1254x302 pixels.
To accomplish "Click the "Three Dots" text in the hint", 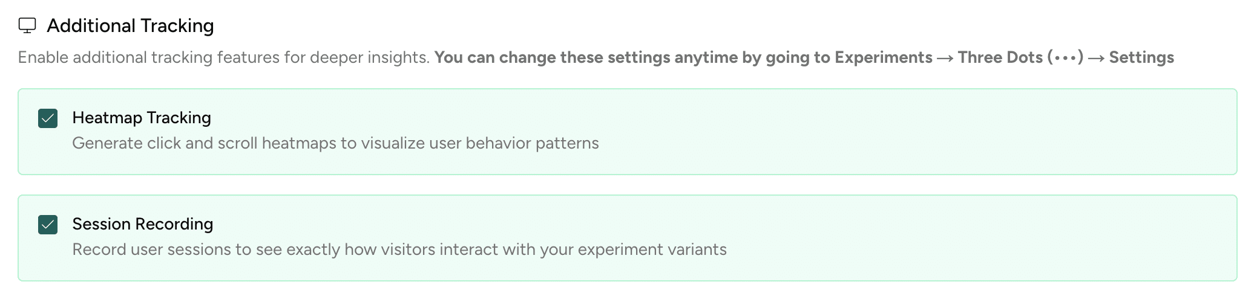I will [x=1000, y=57].
